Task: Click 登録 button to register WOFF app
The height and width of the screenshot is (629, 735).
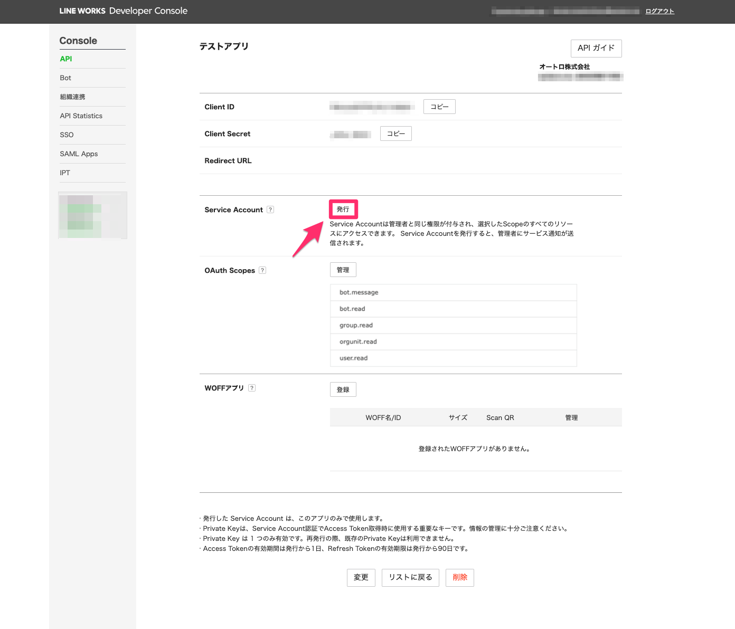Action: tap(343, 389)
